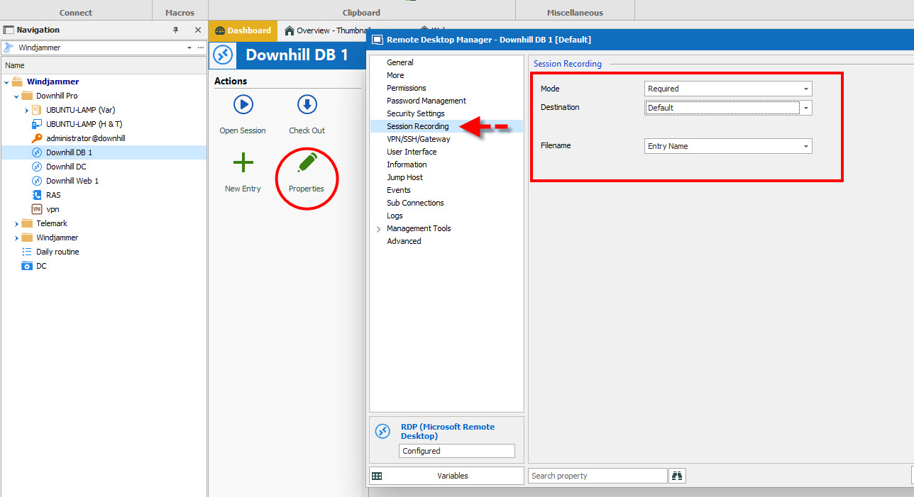Expand the Telemark folder
The width and height of the screenshot is (914, 497).
16,223
